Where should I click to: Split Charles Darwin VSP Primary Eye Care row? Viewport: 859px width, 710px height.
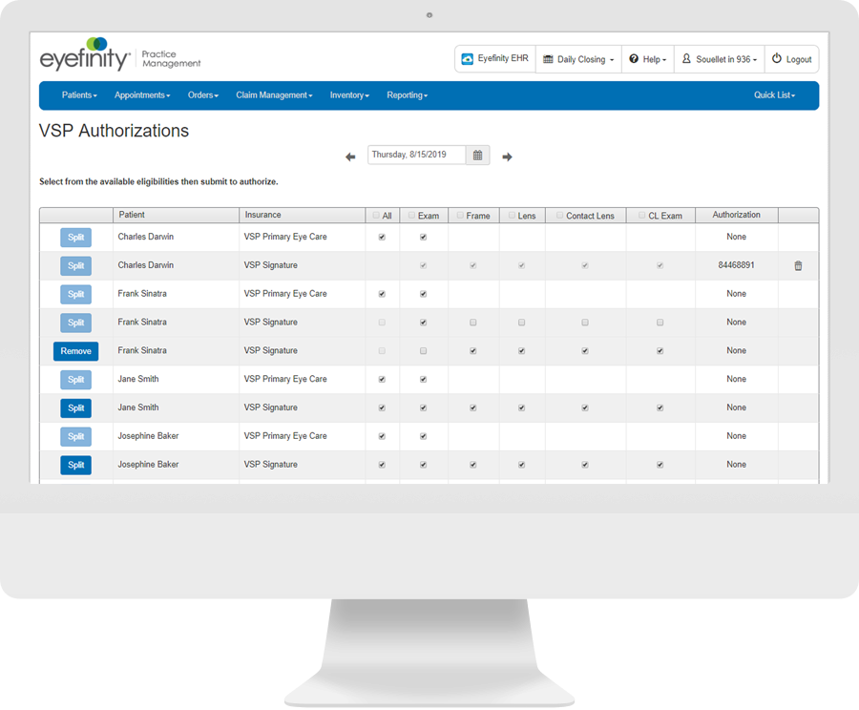[x=75, y=238]
